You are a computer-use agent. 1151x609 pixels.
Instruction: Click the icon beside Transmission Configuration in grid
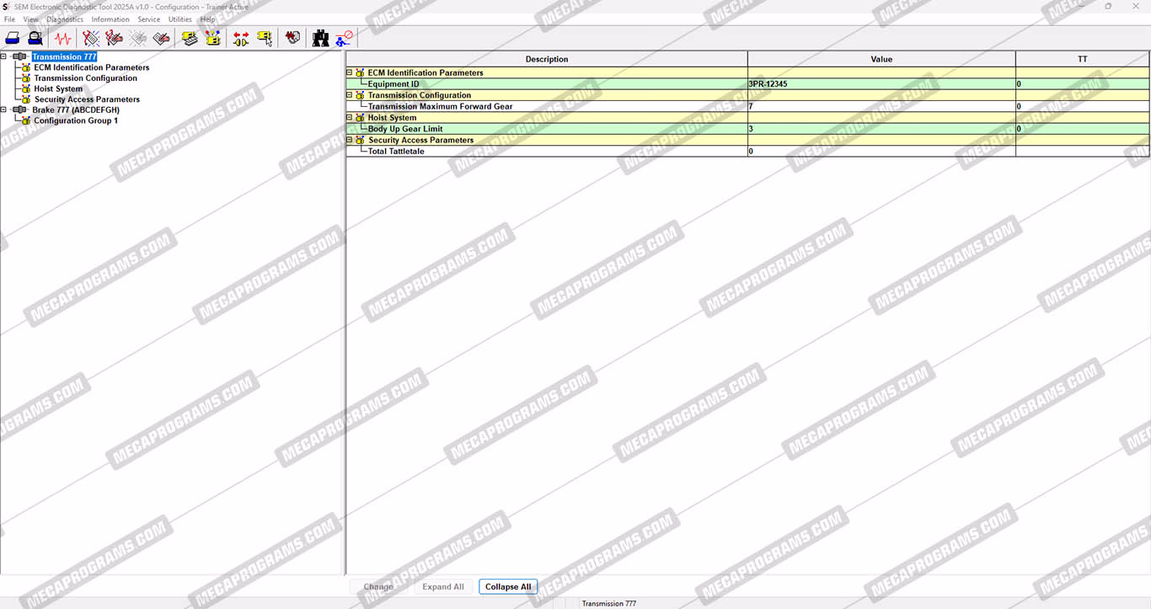pyautogui.click(x=361, y=95)
